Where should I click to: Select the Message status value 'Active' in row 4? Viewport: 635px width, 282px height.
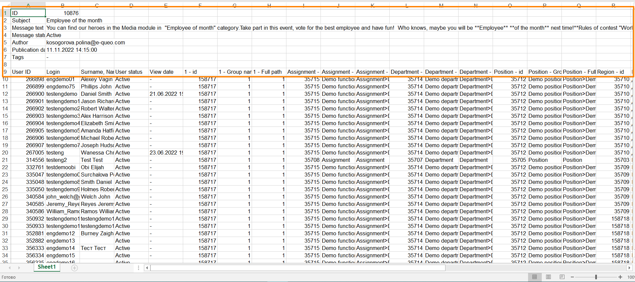(x=62, y=35)
